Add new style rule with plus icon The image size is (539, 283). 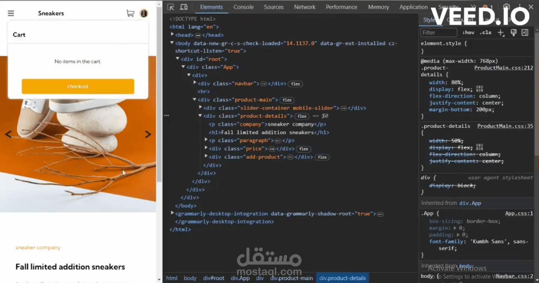501,33
